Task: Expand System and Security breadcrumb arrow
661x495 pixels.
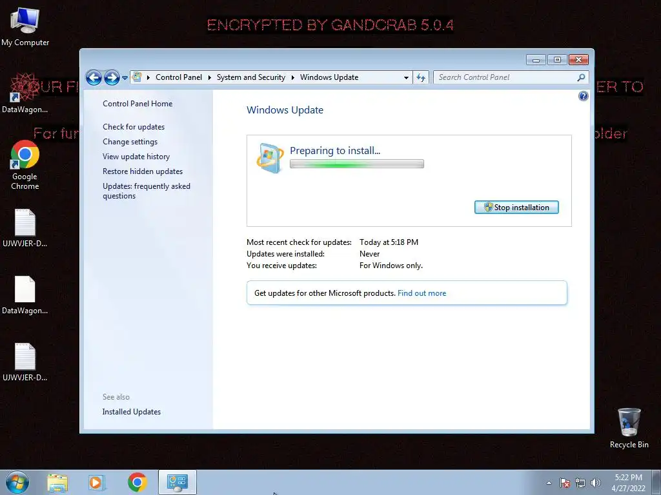Action: click(292, 77)
